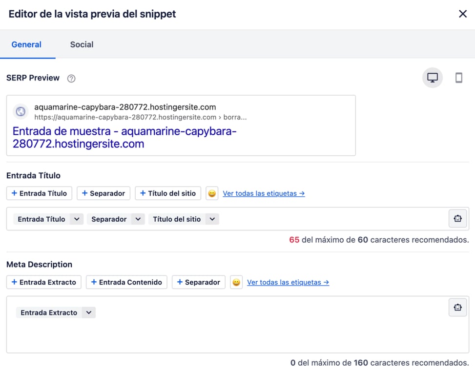
Task: Switch the preview to desktop view
Action: 432,77
